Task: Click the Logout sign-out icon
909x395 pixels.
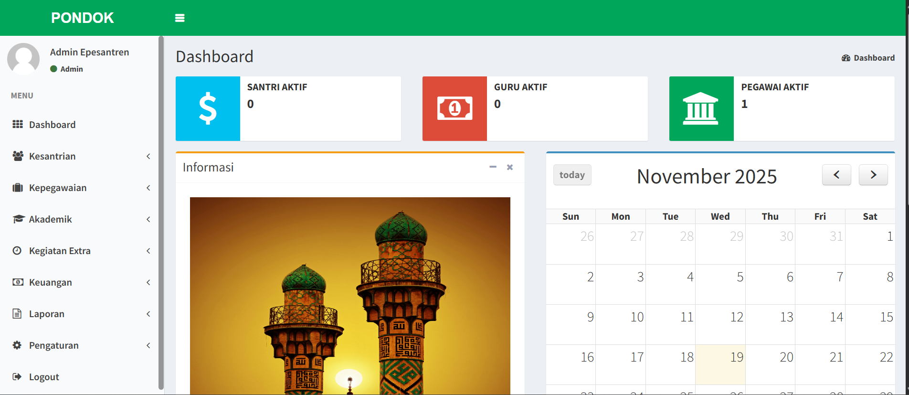Action: 17,377
